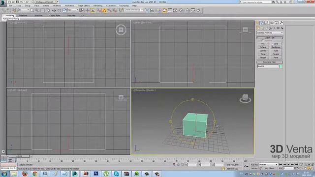Click the Box primitive button
The height and width of the screenshot is (177, 315).
point(263,44)
